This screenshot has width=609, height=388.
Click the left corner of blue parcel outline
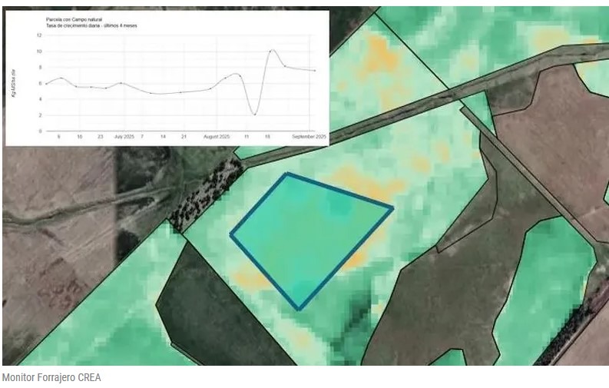tap(231, 234)
